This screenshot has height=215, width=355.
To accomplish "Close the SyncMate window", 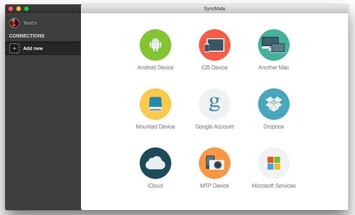I will pos(10,9).
